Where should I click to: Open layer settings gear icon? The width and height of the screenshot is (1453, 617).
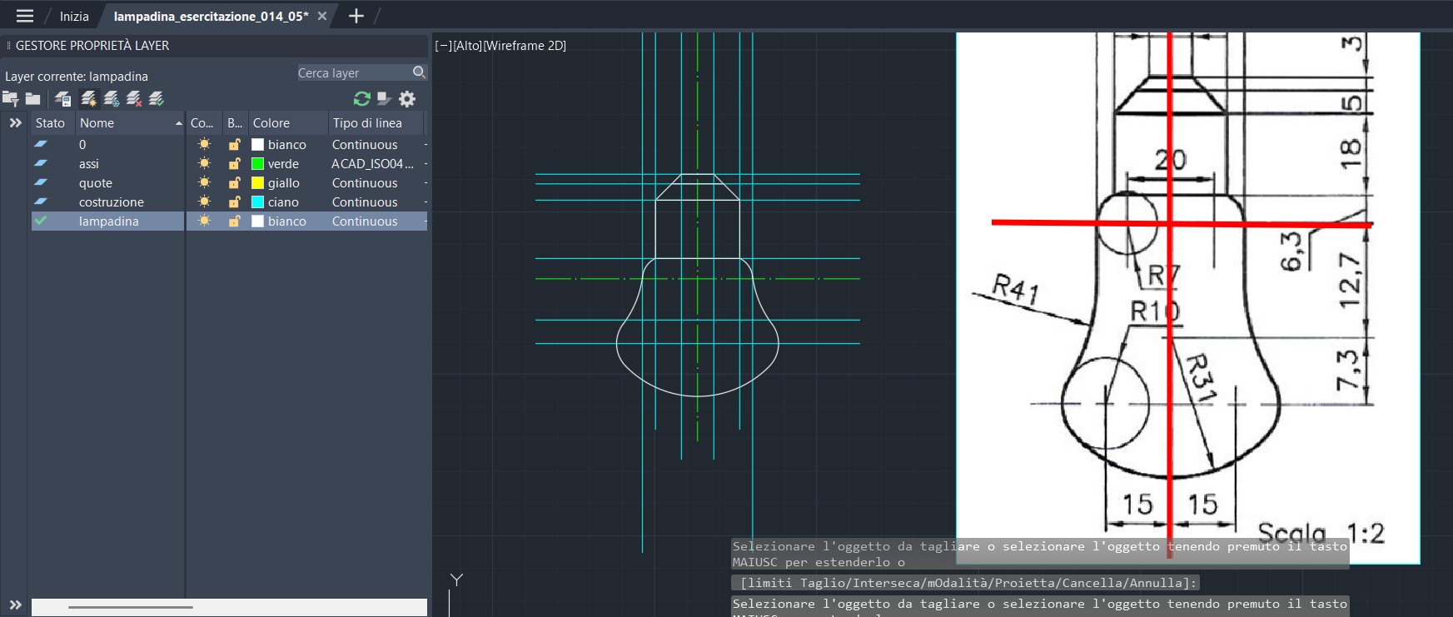click(x=407, y=99)
